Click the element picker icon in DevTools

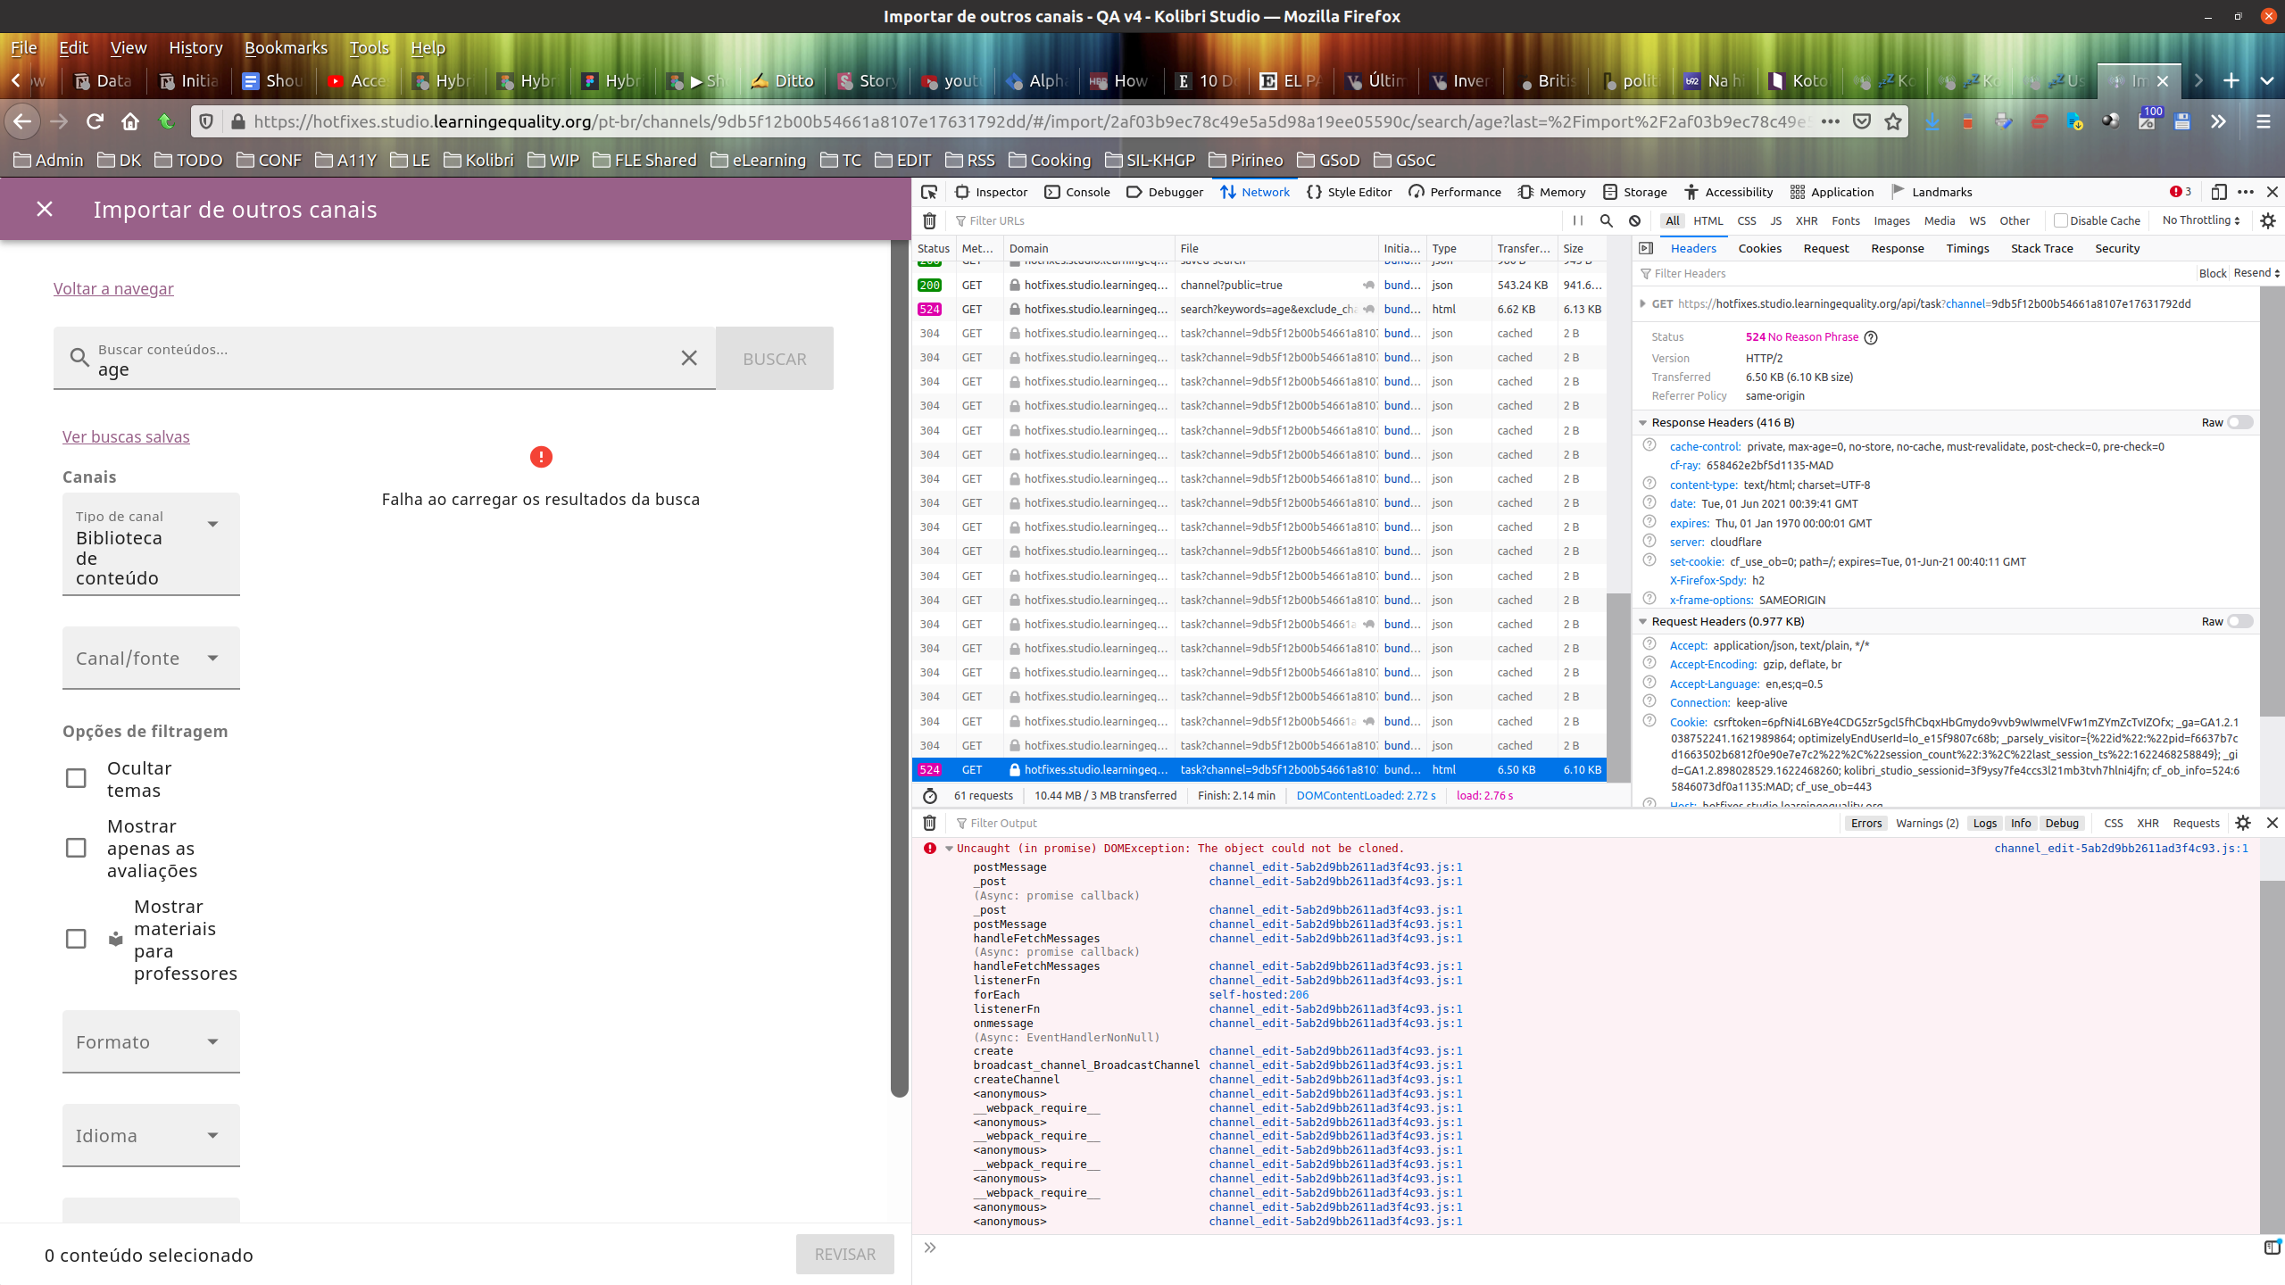(929, 192)
